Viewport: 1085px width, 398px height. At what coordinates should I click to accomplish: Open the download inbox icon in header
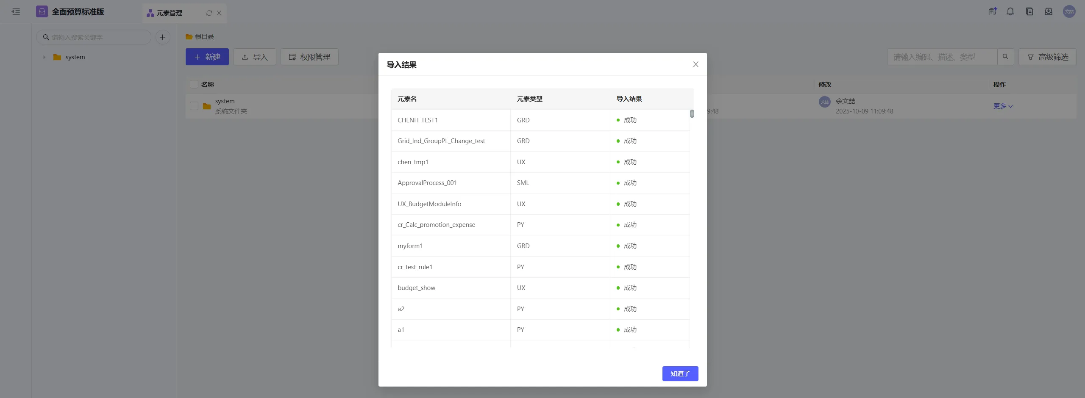[x=1048, y=12]
